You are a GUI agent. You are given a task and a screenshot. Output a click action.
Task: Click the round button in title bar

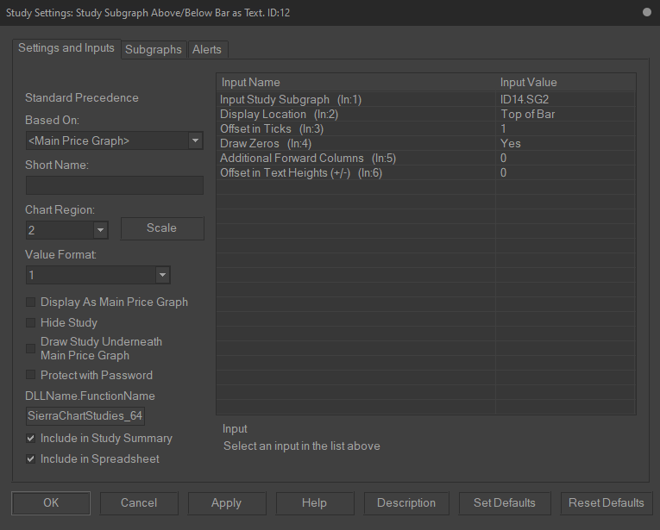647,12
